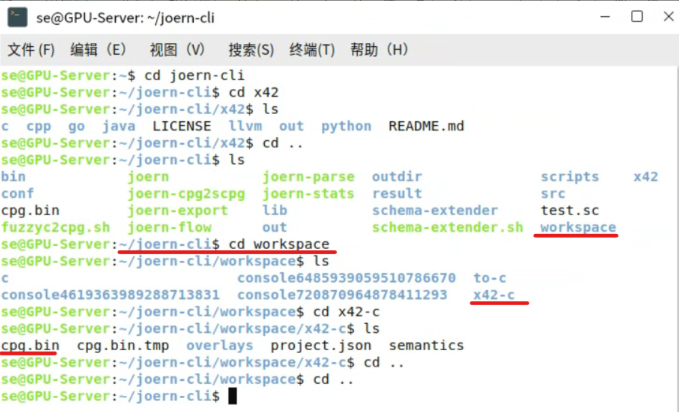This screenshot has height=412, width=679.
Task: Click the cd workspace command text
Action: (x=280, y=243)
